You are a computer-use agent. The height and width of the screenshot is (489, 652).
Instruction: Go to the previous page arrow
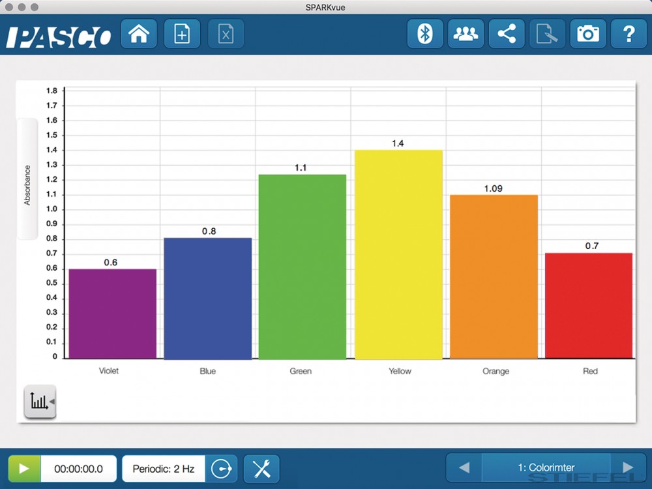point(464,467)
